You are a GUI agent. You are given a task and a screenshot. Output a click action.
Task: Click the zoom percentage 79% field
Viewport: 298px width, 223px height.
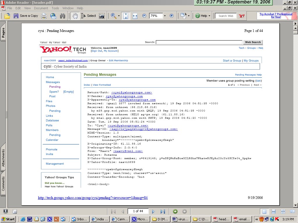tap(156, 16)
